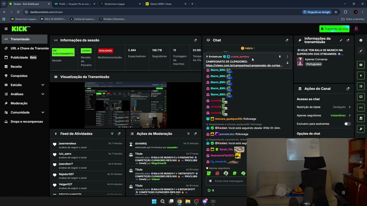The width and height of the screenshot is (367, 206).
Task: Switch to the Tabela BRKK Viewx tab
Action: (166, 4)
